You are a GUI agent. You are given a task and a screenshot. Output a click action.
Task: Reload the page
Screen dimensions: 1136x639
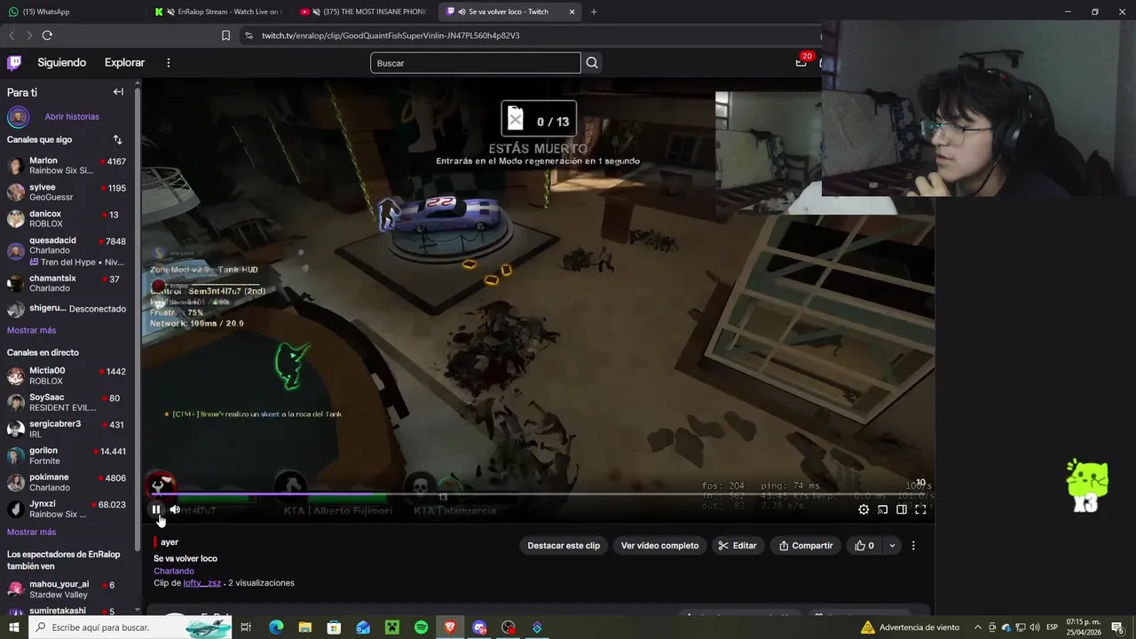pyautogui.click(x=47, y=35)
